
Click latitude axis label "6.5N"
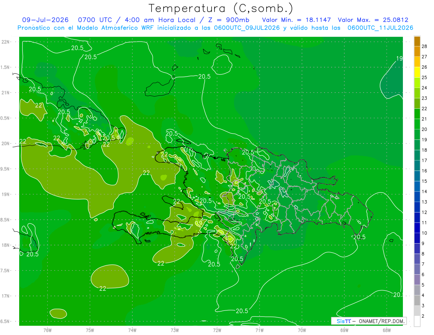[x=5, y=321]
